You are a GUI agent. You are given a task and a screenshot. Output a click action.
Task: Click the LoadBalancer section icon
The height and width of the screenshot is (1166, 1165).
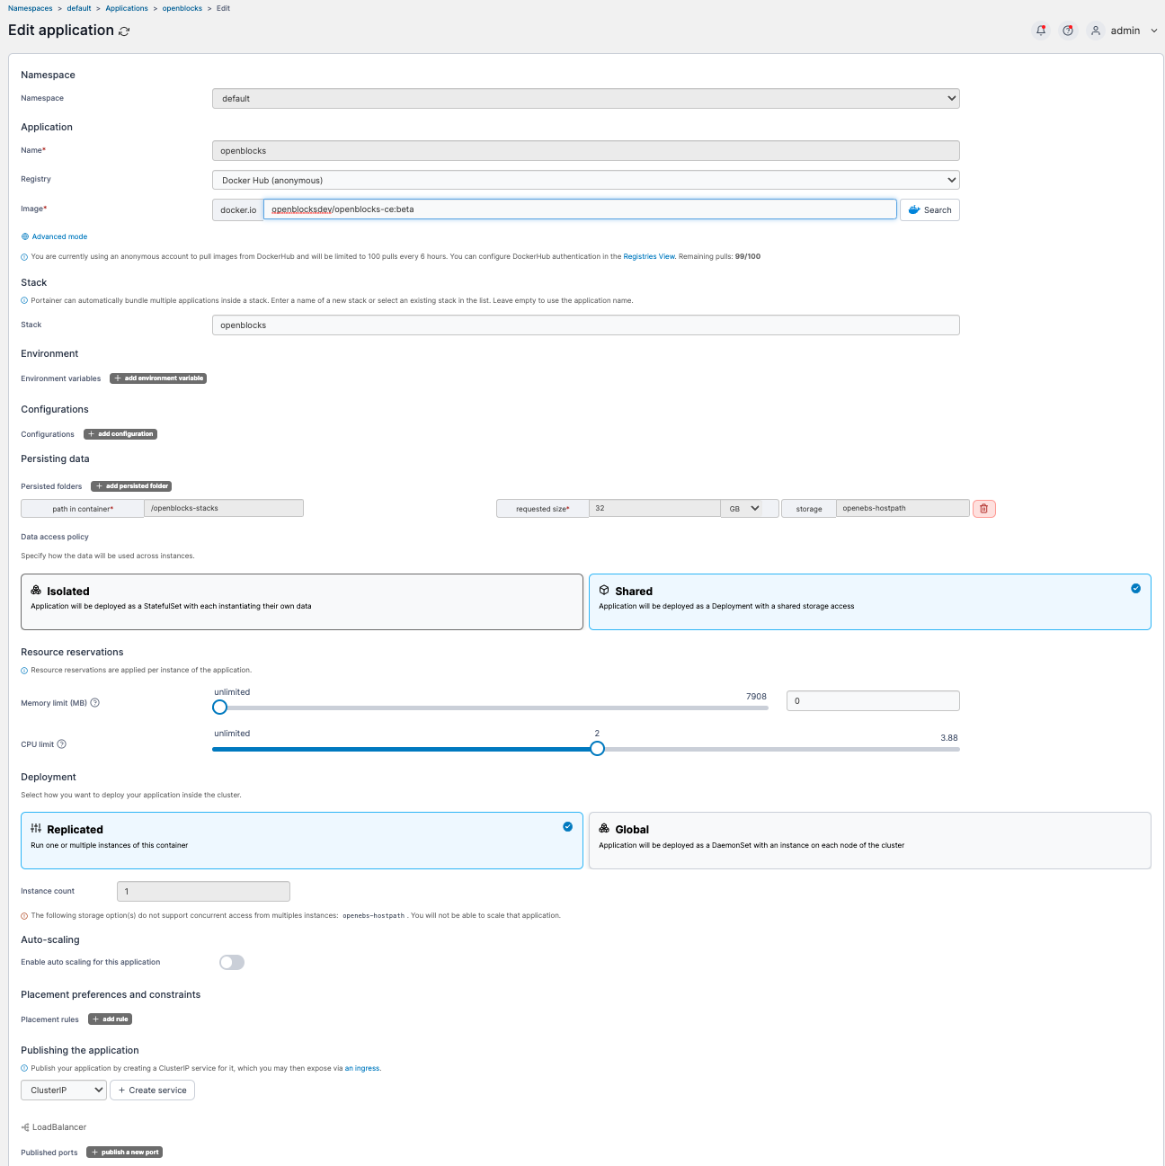tap(25, 1127)
